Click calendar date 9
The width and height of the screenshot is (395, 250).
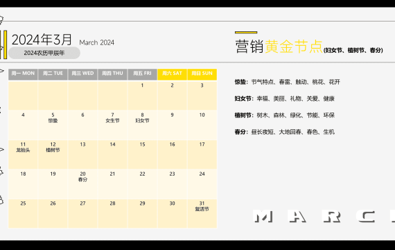point(172,115)
